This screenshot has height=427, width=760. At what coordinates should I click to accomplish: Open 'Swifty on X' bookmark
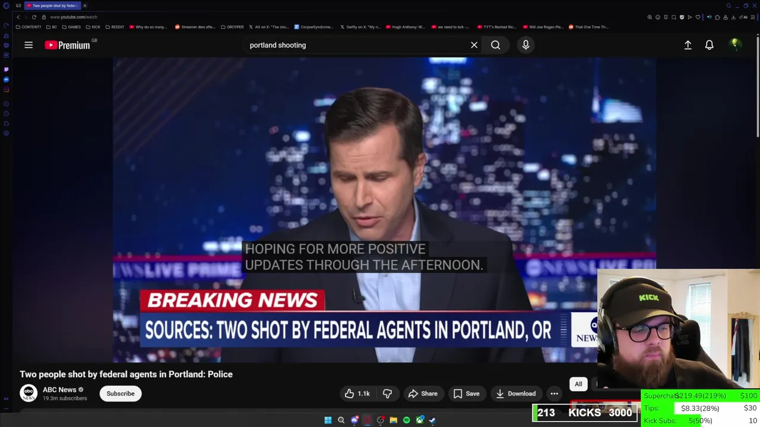360,27
